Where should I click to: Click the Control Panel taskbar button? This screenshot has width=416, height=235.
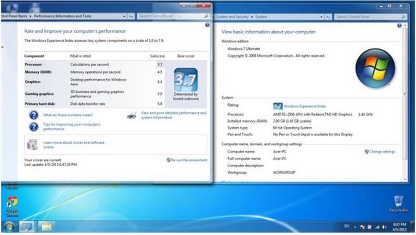point(27,227)
